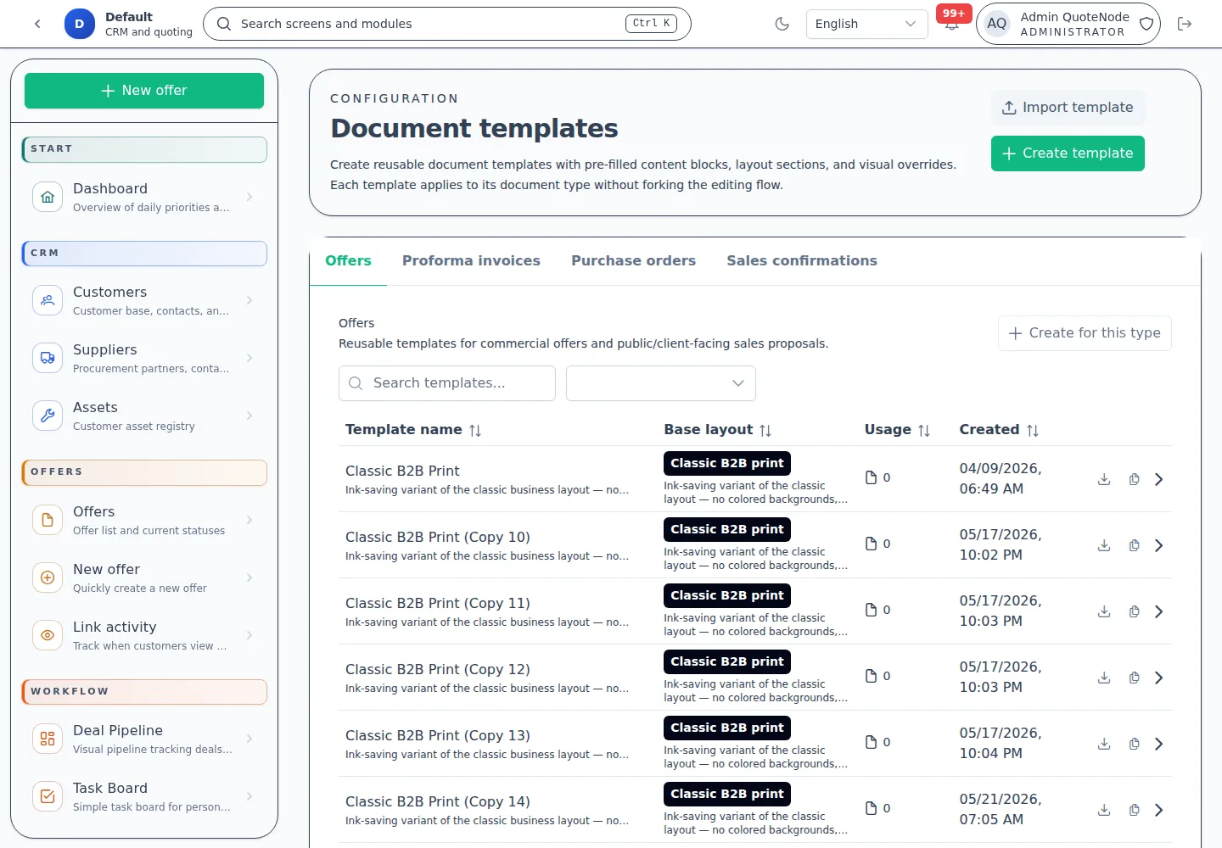Image resolution: width=1222 pixels, height=848 pixels.
Task: Click the WORKFLOW section header in sidebar
Action: [144, 692]
